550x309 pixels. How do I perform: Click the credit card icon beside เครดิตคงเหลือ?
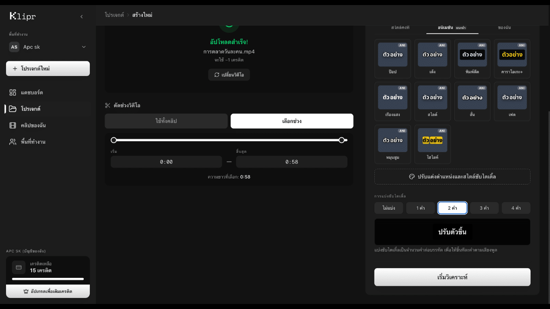click(x=19, y=267)
